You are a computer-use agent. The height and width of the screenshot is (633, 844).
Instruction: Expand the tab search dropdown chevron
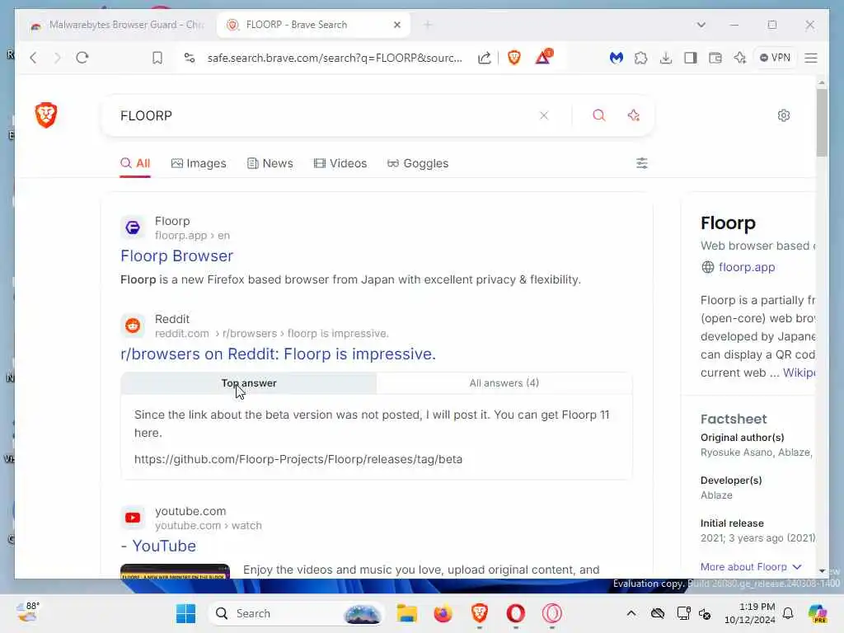[x=701, y=25]
